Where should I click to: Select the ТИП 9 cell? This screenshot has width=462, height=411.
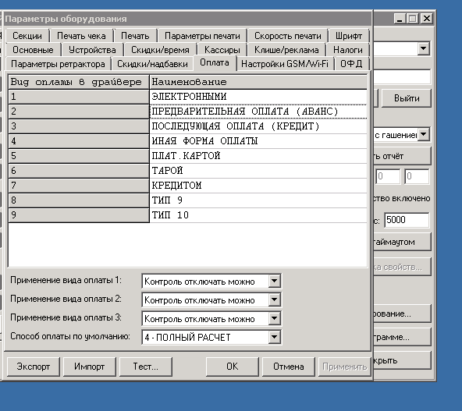point(258,200)
